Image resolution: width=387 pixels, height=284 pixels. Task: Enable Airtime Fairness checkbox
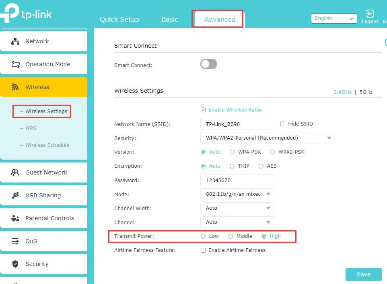coord(203,250)
